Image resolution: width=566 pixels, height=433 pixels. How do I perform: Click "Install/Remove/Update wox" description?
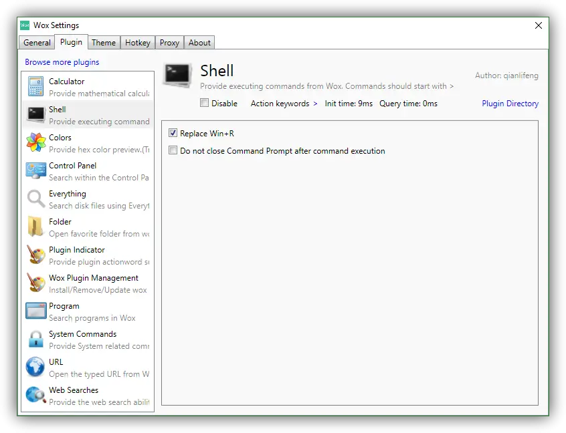[98, 290]
